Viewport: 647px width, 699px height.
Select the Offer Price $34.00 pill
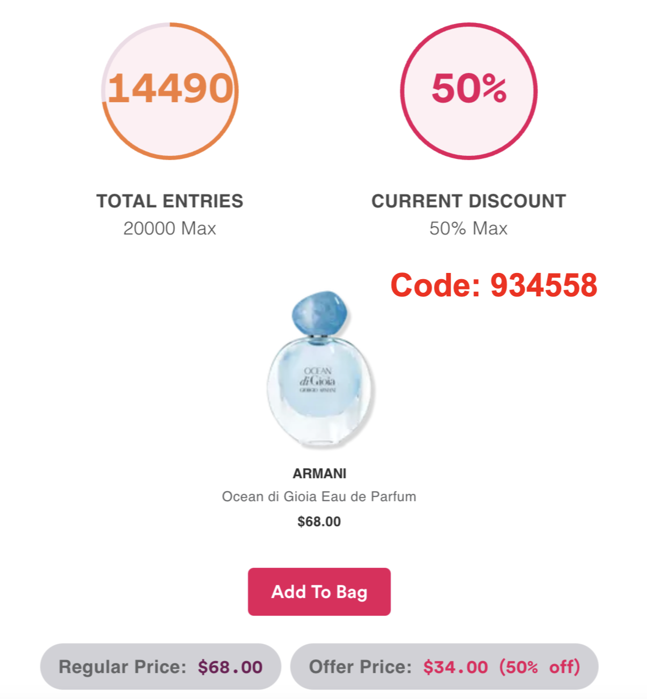444,667
